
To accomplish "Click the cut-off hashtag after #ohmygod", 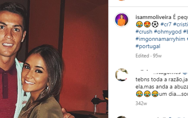I will tap(185, 32).
